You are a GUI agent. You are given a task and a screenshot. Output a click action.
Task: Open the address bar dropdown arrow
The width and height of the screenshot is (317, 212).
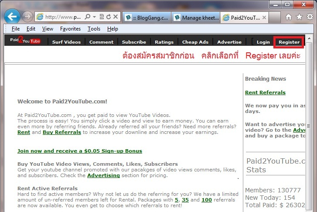pos(95,17)
